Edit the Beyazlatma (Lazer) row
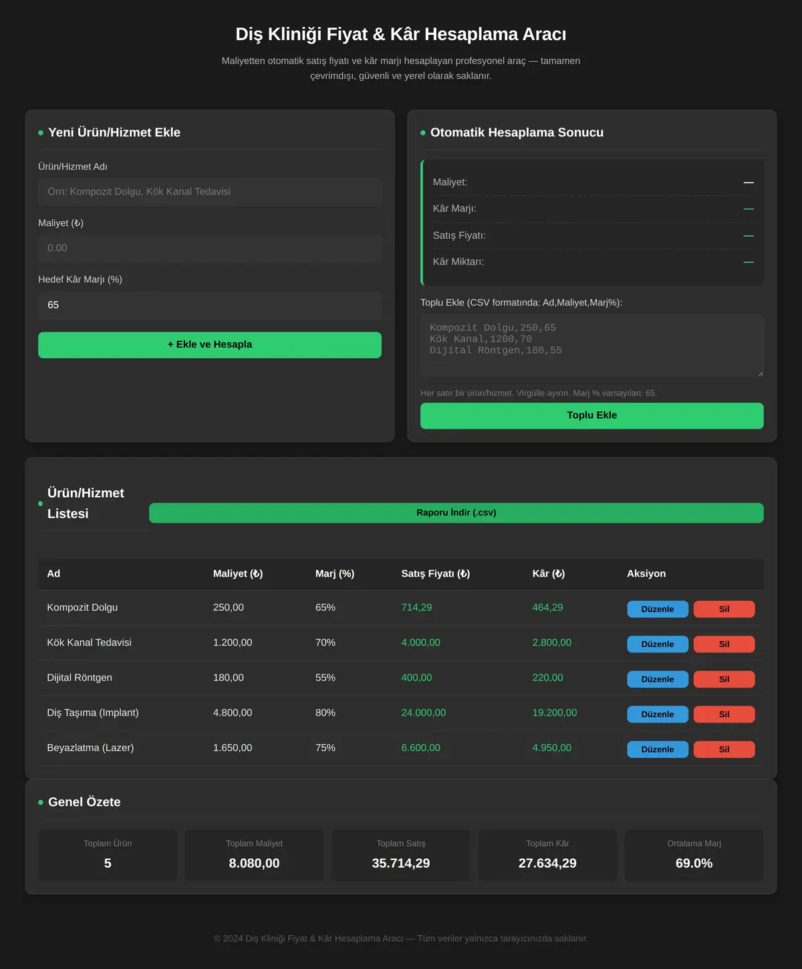The height and width of the screenshot is (969, 802). point(658,749)
